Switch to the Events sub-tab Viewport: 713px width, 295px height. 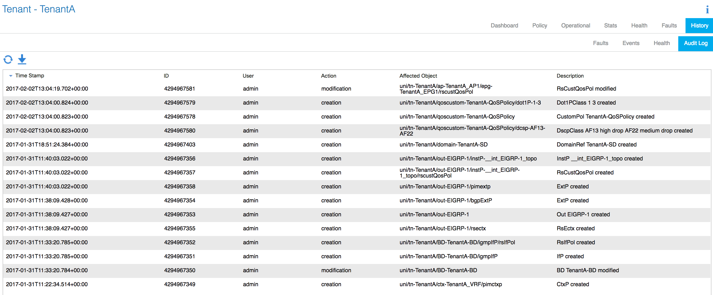[631, 43]
